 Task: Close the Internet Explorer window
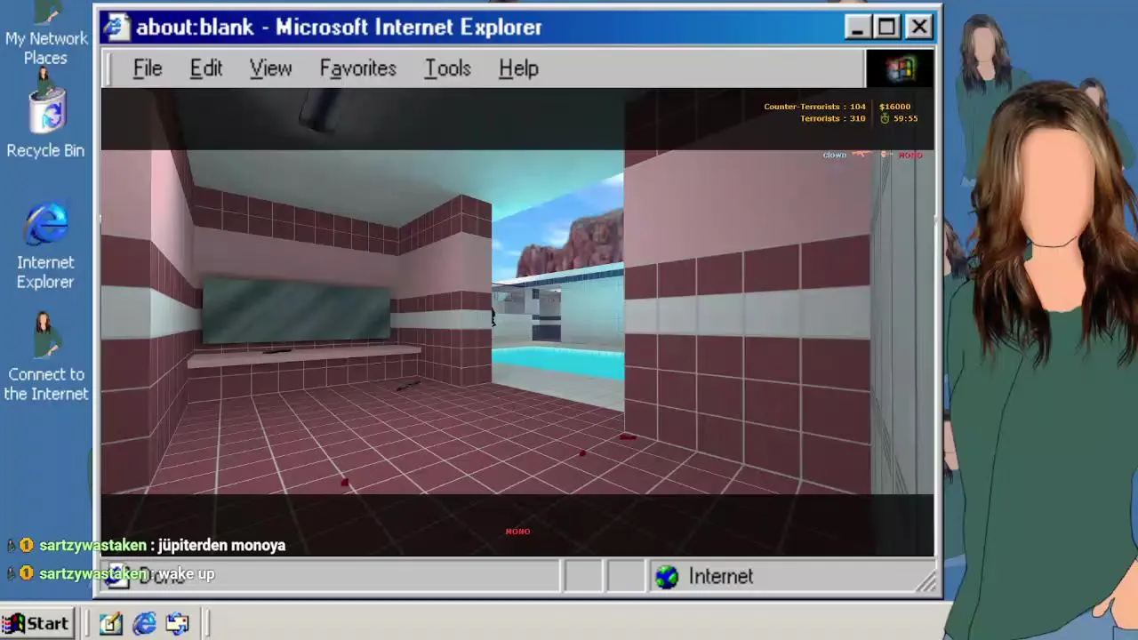click(919, 28)
